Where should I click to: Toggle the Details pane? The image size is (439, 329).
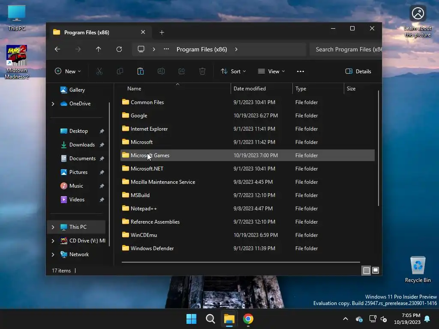[x=358, y=72]
